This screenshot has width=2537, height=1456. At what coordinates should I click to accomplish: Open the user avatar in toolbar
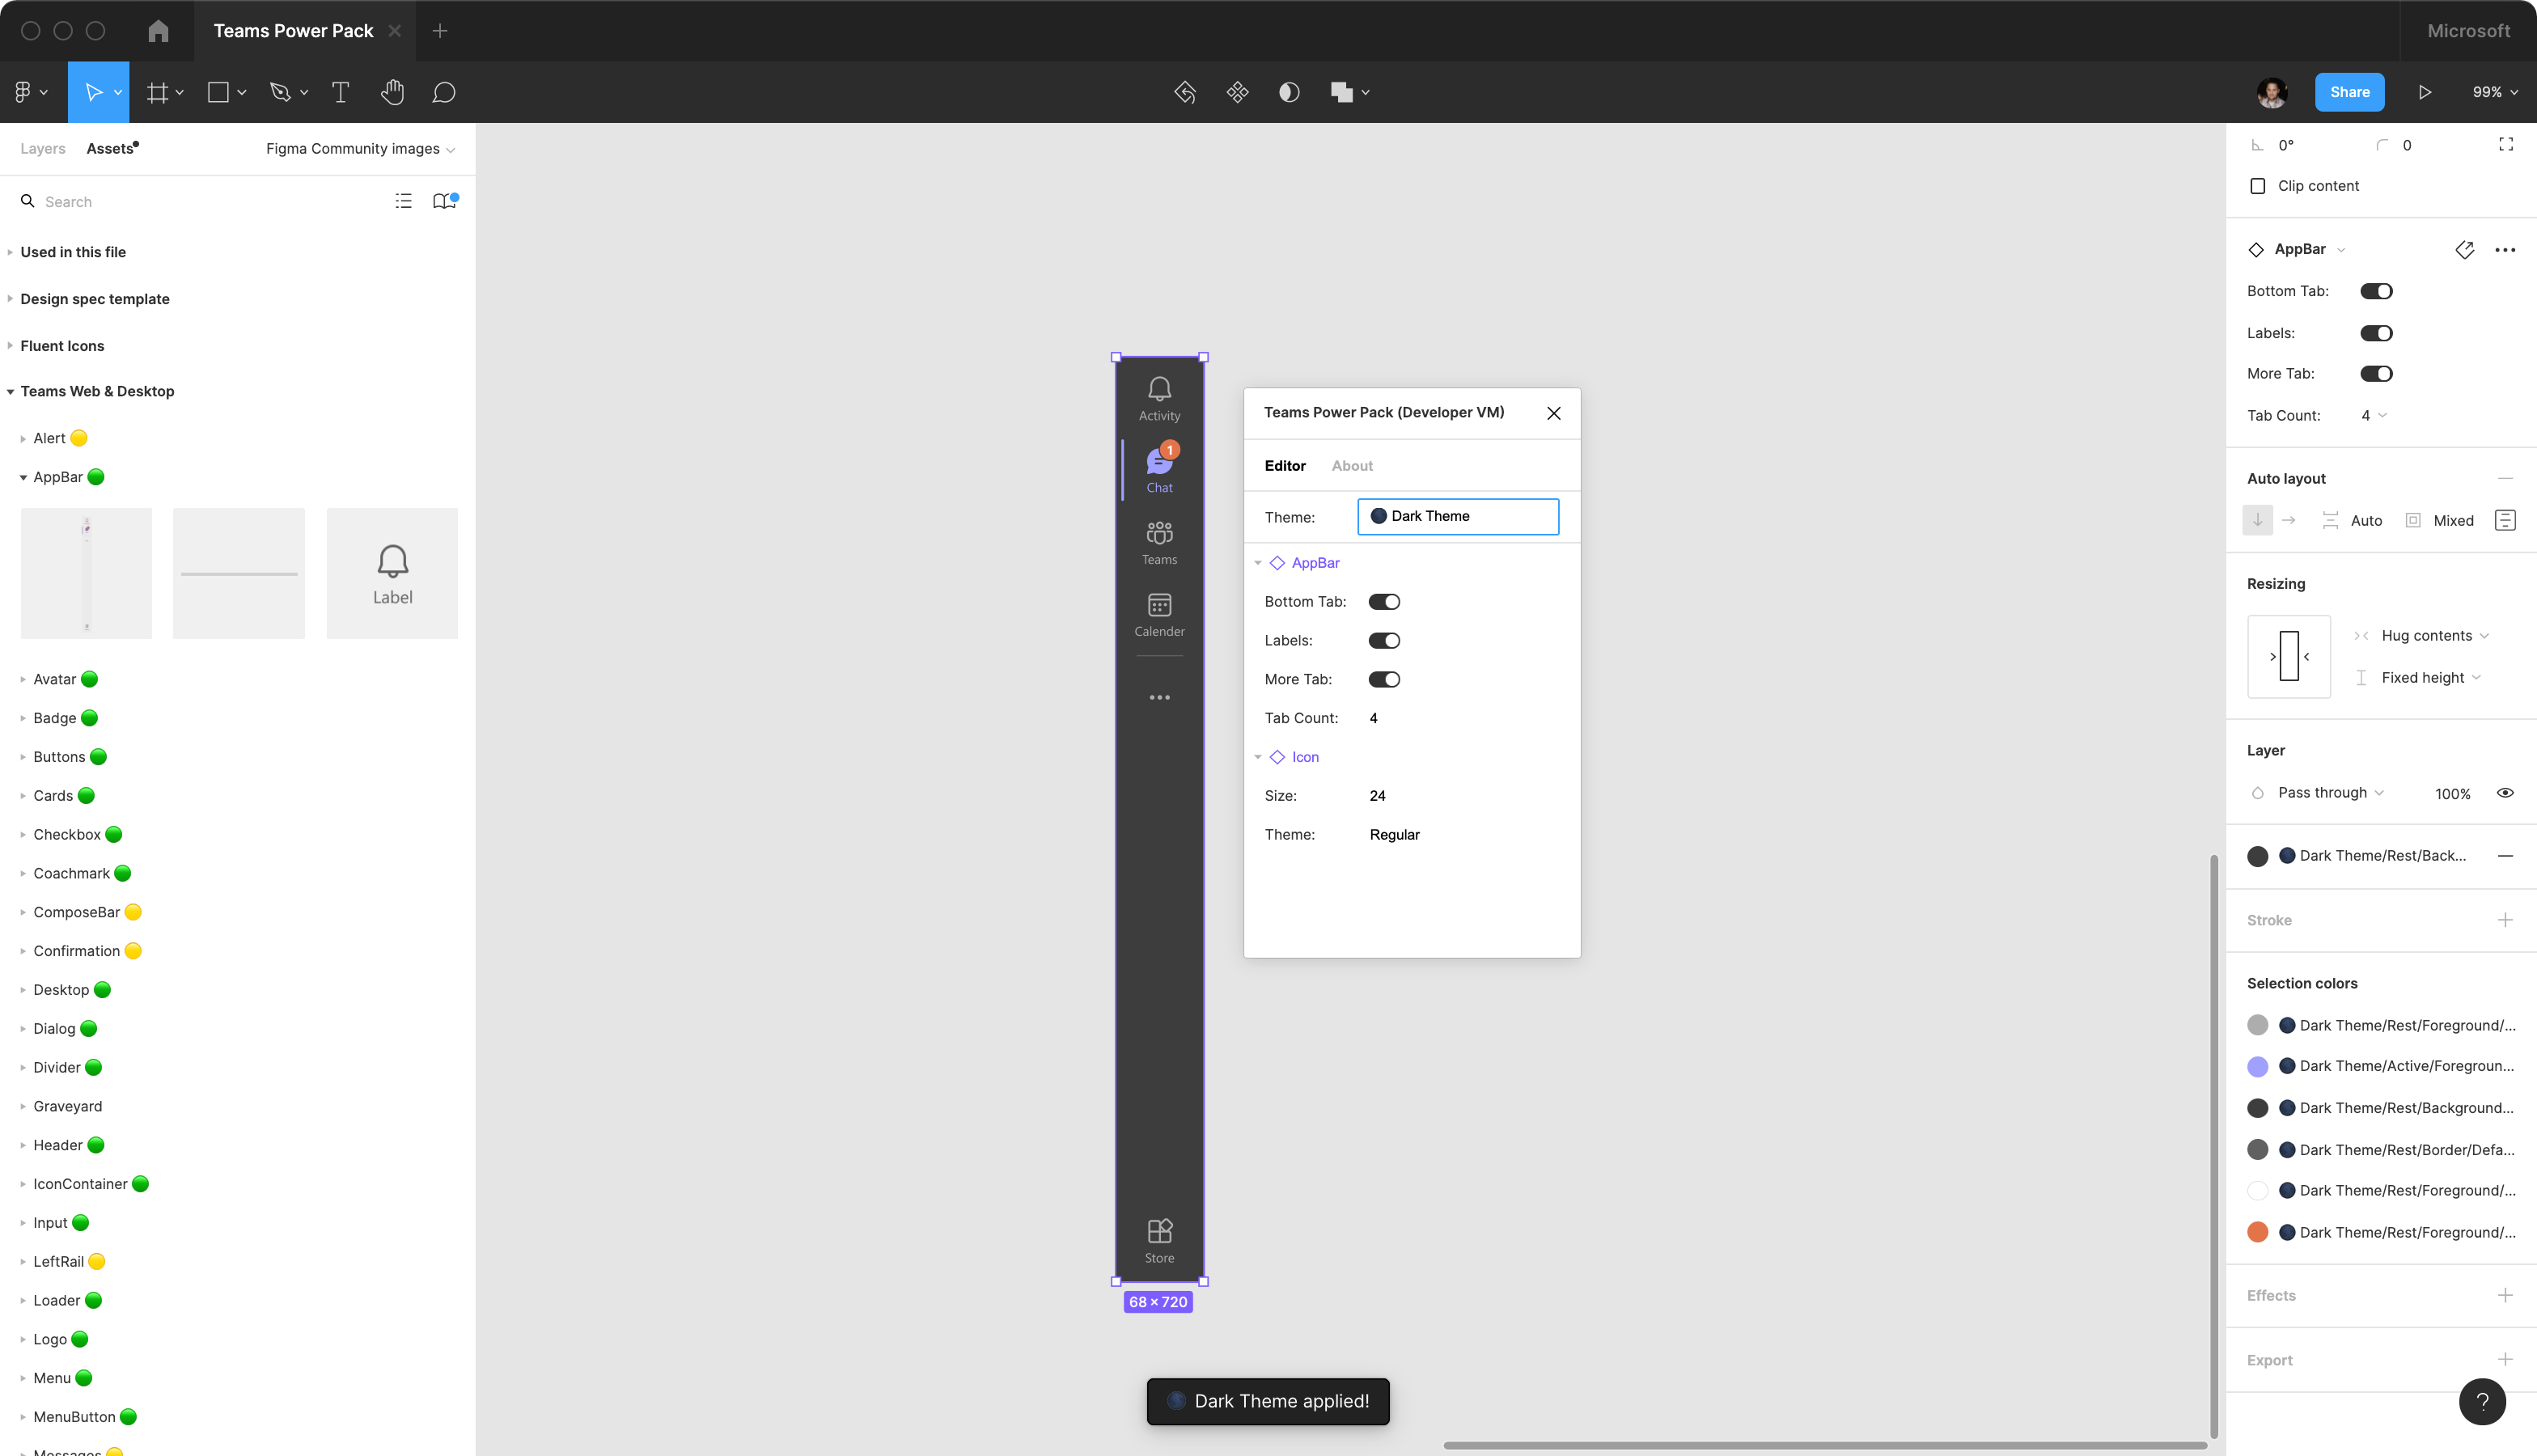(2272, 92)
